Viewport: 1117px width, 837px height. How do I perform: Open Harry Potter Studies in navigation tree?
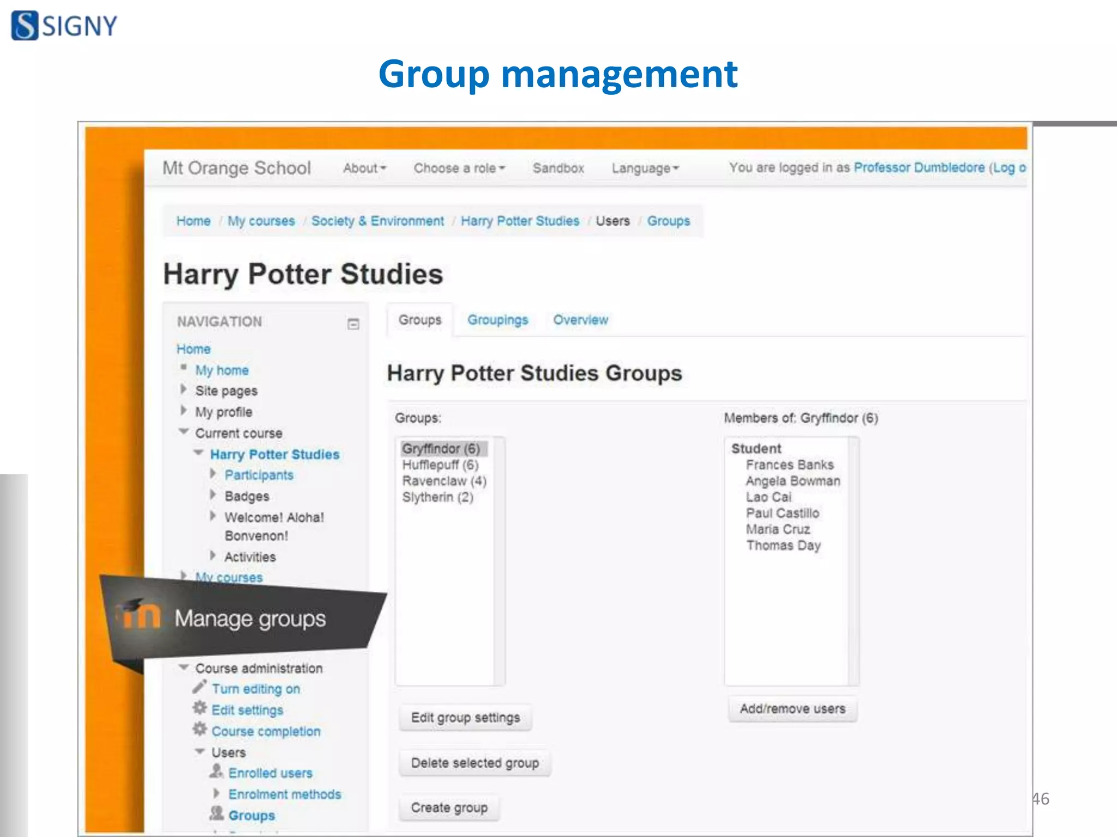[x=275, y=454]
